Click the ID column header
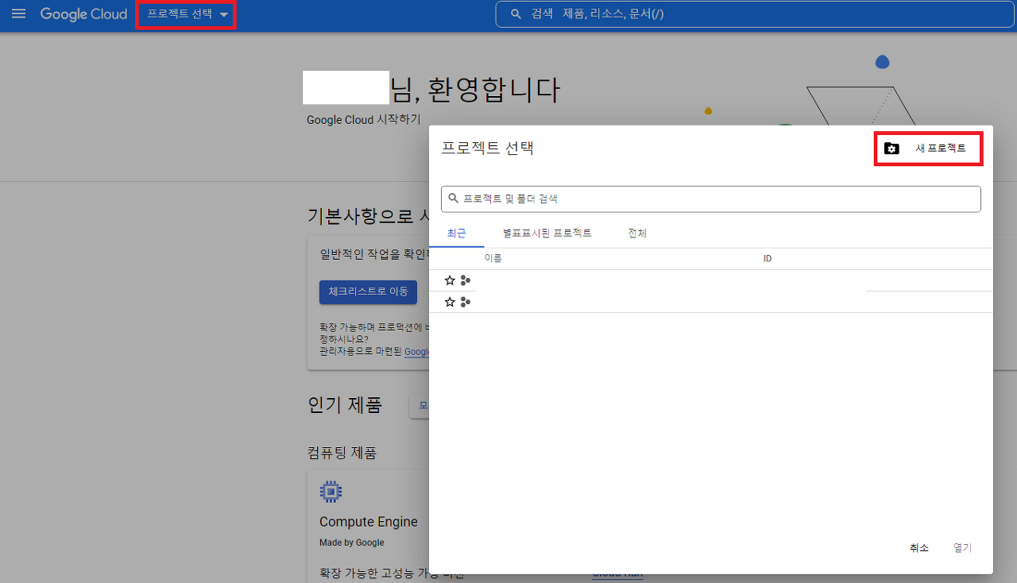Image resolution: width=1017 pixels, height=583 pixels. (x=768, y=259)
